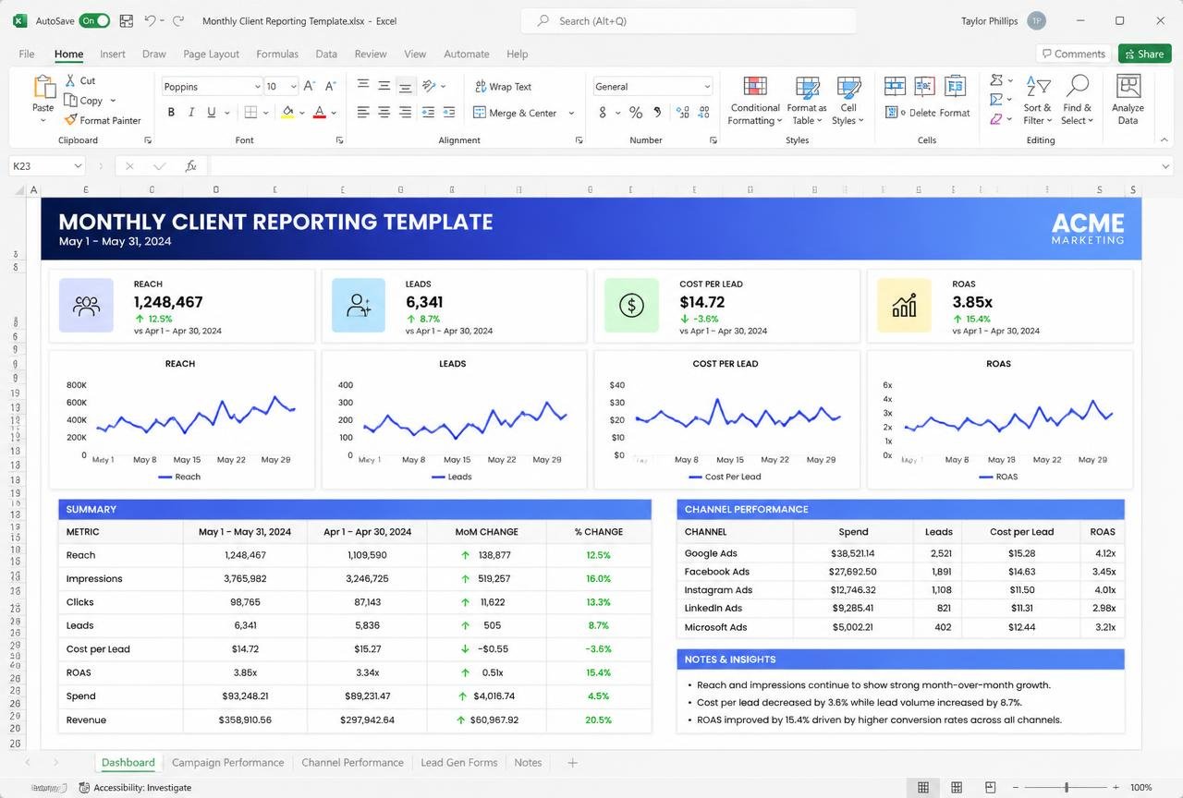Screen dimensions: 1183x798
Task: Open the font size 10 dropdown
Action: [293, 87]
